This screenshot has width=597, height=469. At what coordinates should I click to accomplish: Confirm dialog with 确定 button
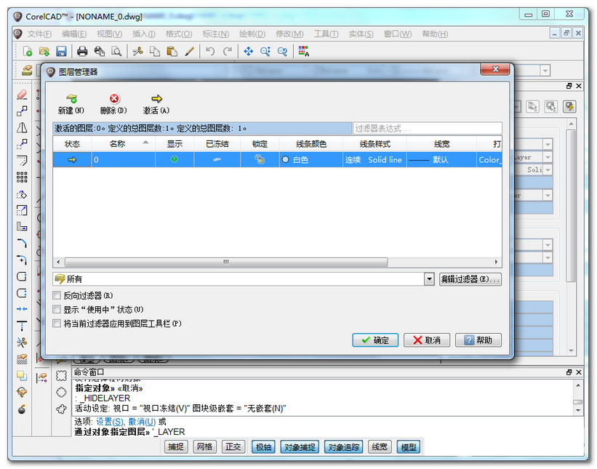[x=374, y=340]
